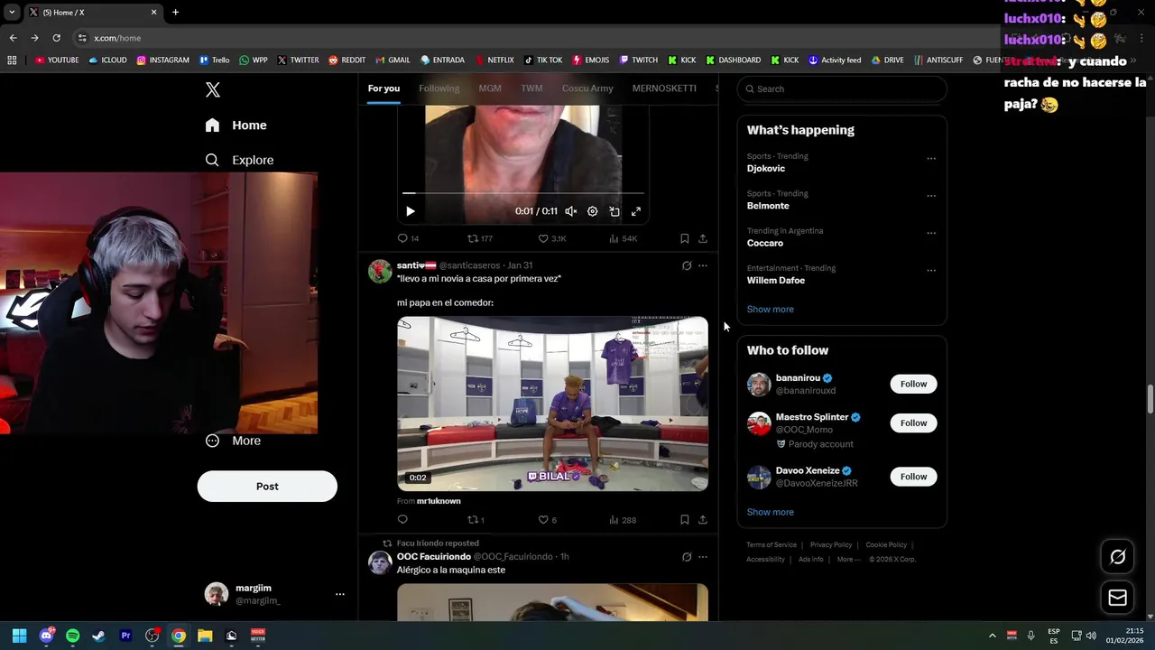This screenshot has height=650, width=1155.
Task: Open account menu dots beside margiim
Action: pyautogui.click(x=340, y=594)
